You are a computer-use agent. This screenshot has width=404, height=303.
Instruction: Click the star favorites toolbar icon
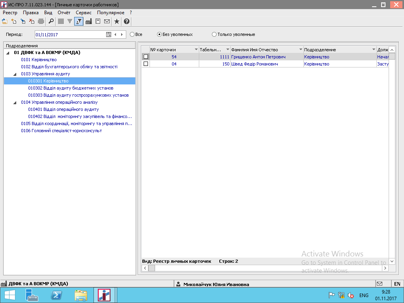(117, 21)
